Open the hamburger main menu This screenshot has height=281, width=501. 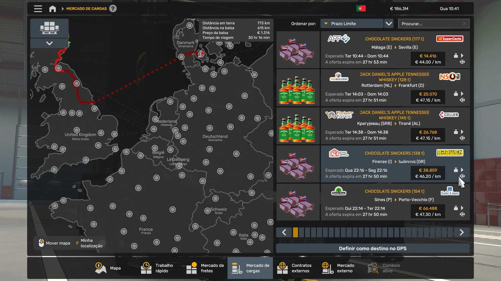point(38,9)
